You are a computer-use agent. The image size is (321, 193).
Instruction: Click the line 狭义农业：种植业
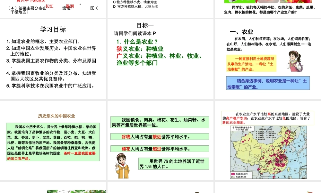point(140,49)
